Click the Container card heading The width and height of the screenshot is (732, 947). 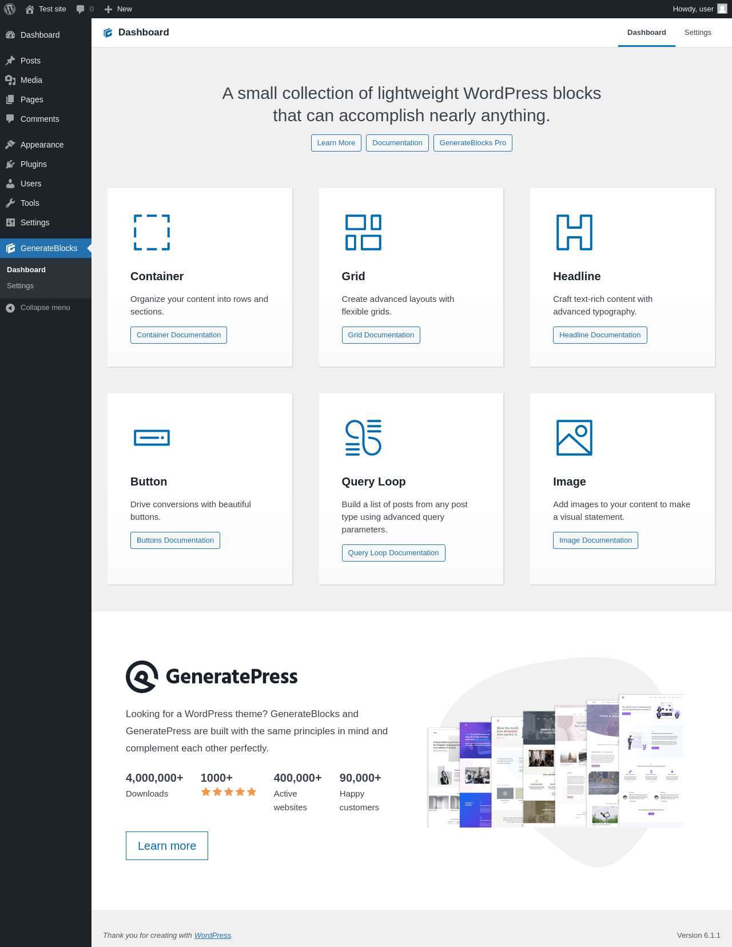[157, 276]
